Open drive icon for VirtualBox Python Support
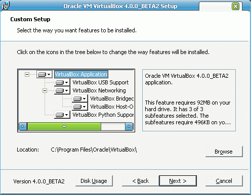The image size is (251, 195). (x=62, y=115)
